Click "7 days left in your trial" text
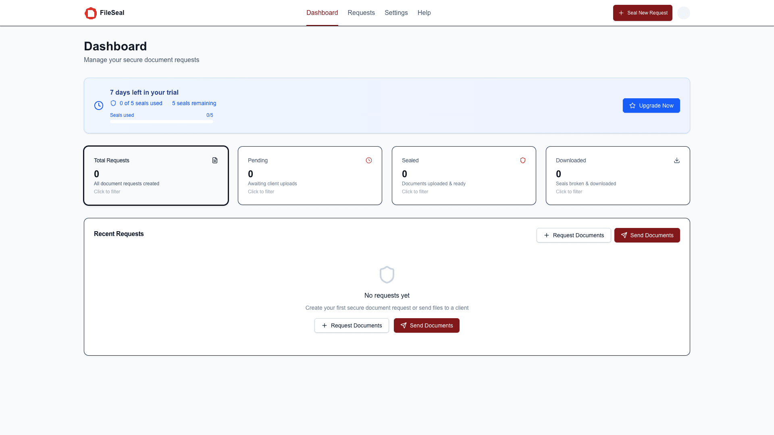The width and height of the screenshot is (774, 435). click(144, 92)
